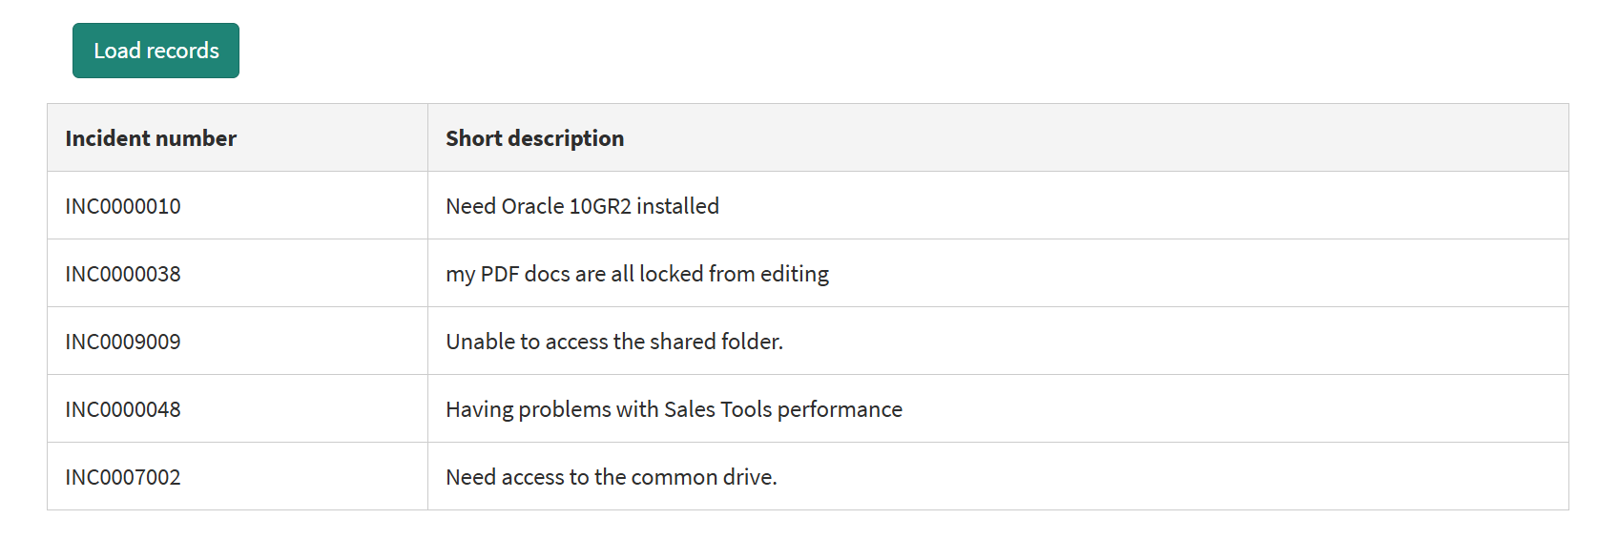Viewport: 1619px width, 540px height.
Task: Click 'Sales Tools' in the fourth row
Action: pyautogui.click(x=717, y=409)
